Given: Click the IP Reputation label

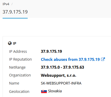Looking at the screenshot, I should point(20,59).
